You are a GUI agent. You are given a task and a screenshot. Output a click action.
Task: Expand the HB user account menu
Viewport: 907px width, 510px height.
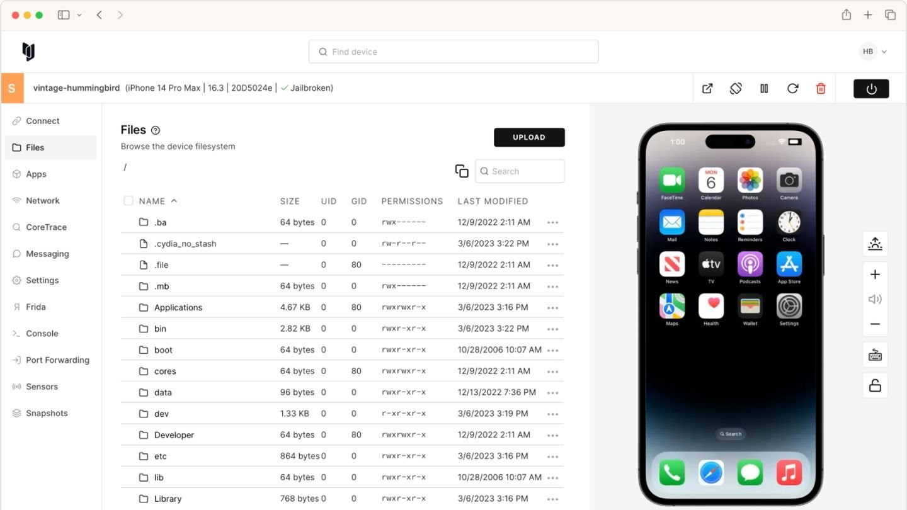873,52
